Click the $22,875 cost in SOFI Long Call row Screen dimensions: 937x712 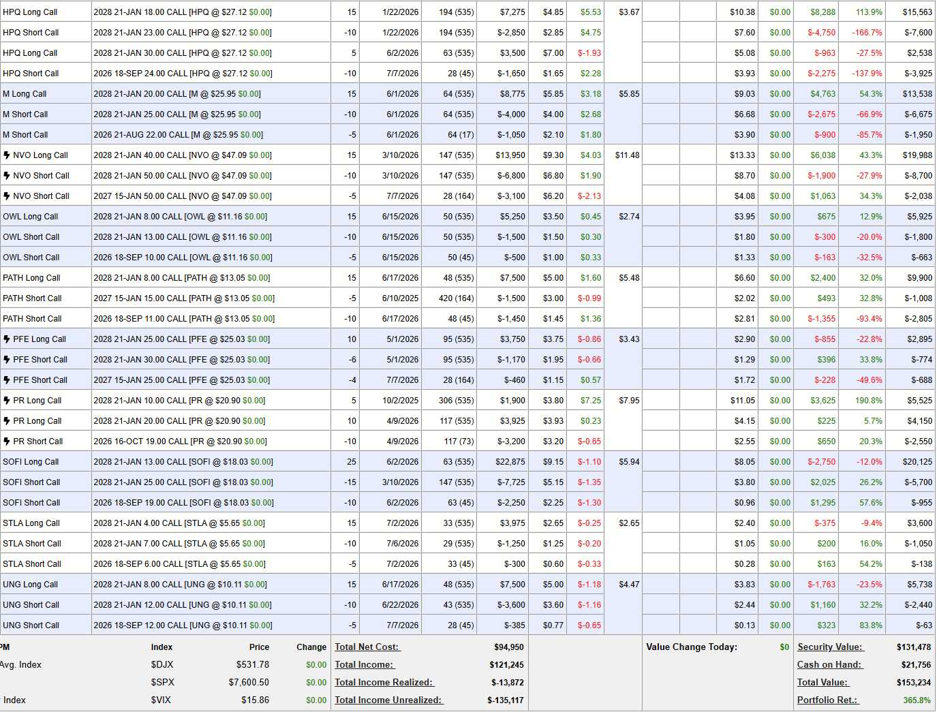click(x=510, y=462)
